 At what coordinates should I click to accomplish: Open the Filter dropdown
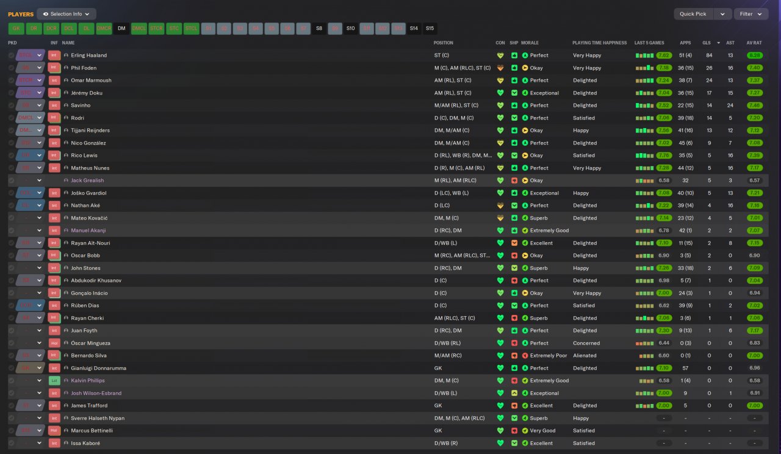coord(751,14)
